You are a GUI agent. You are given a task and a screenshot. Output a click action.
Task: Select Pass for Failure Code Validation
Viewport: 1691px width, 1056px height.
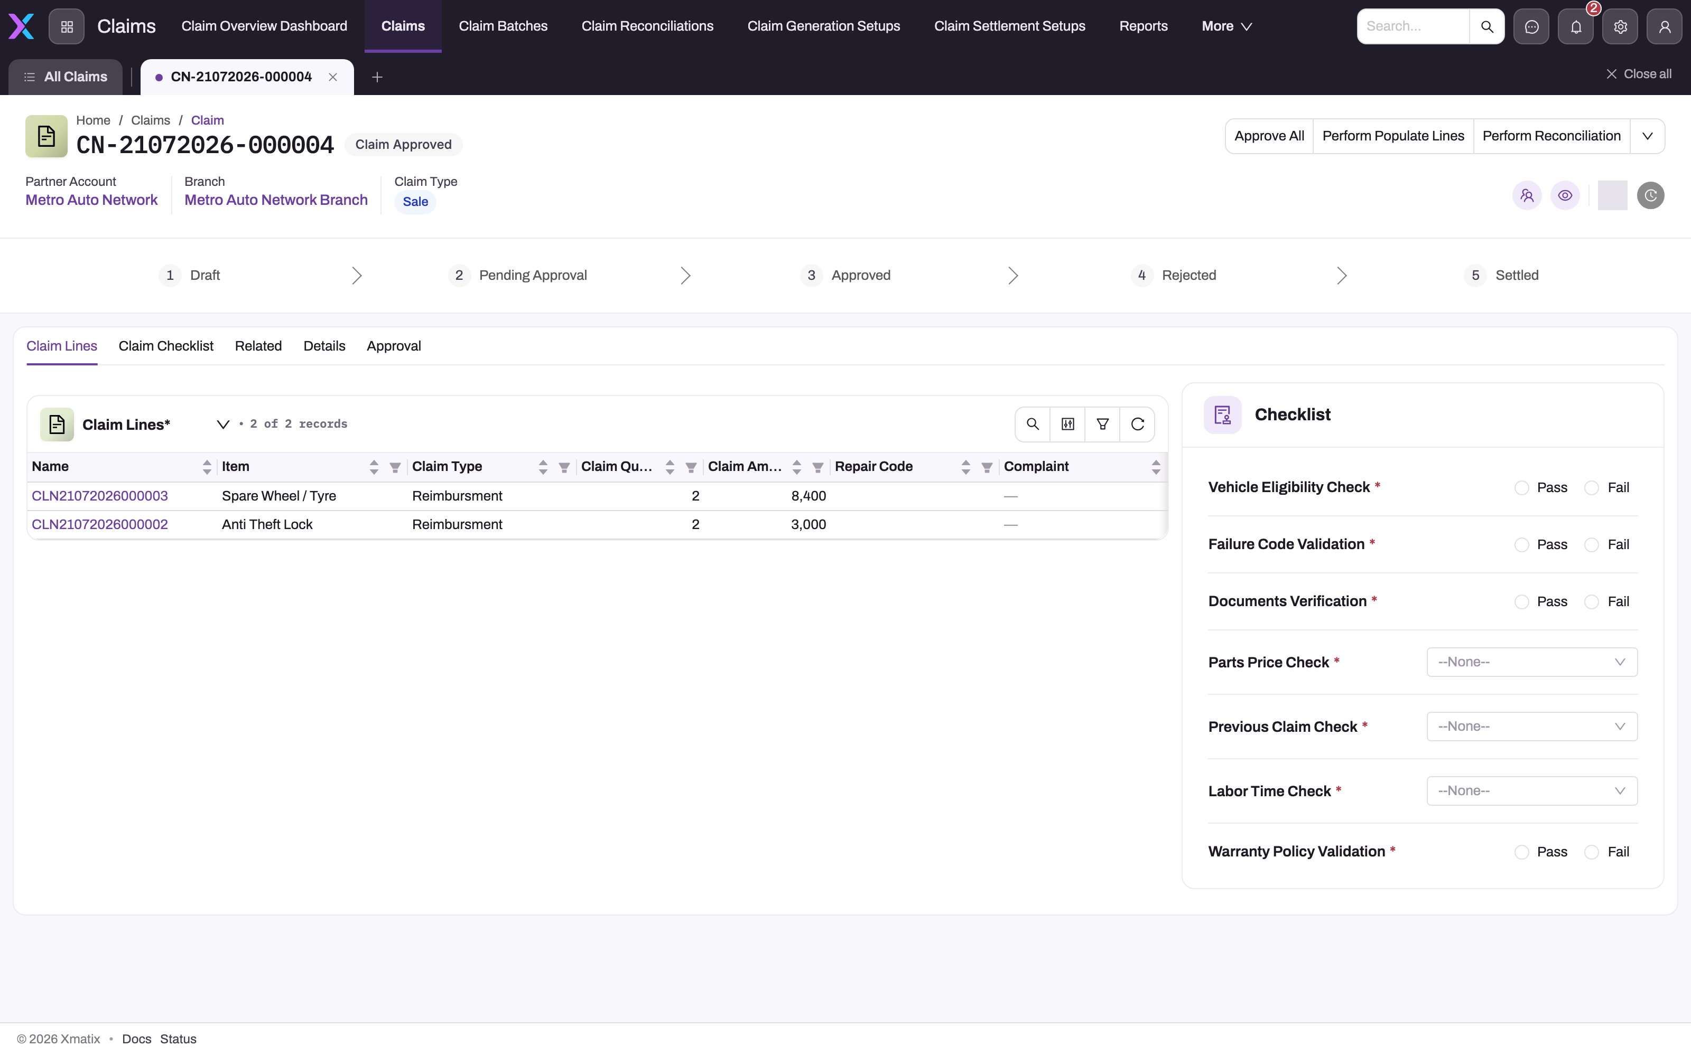coord(1521,545)
